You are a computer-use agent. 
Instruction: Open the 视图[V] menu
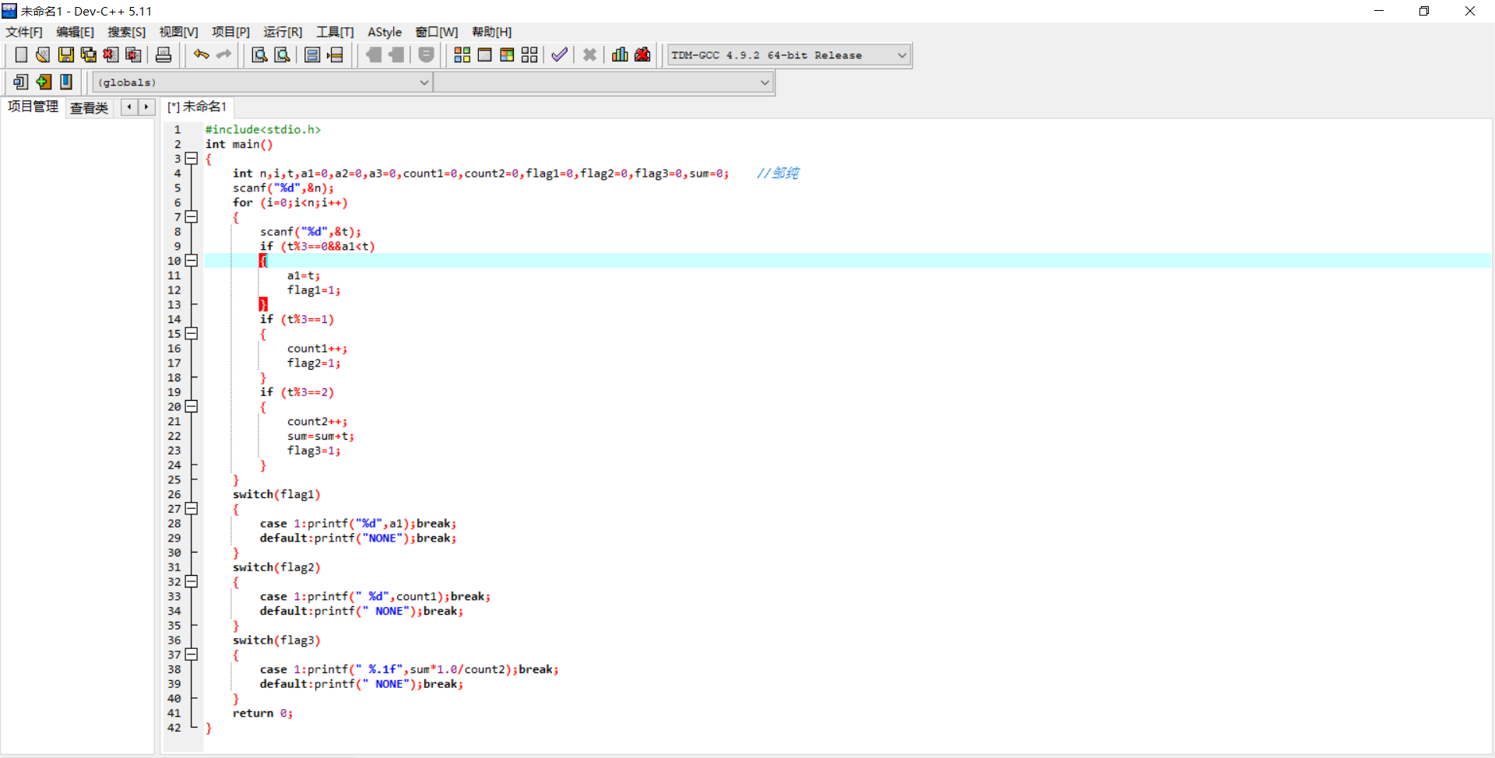click(x=178, y=32)
